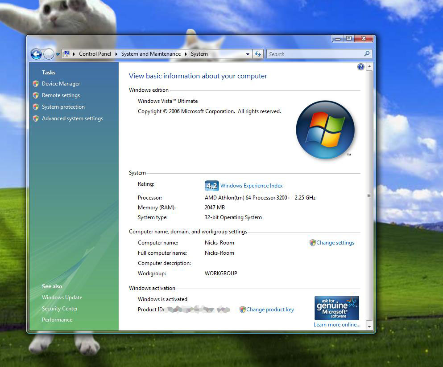Click the Copyright 2006 Microsoft Corporation text
Image resolution: width=443 pixels, height=367 pixels.
click(209, 111)
